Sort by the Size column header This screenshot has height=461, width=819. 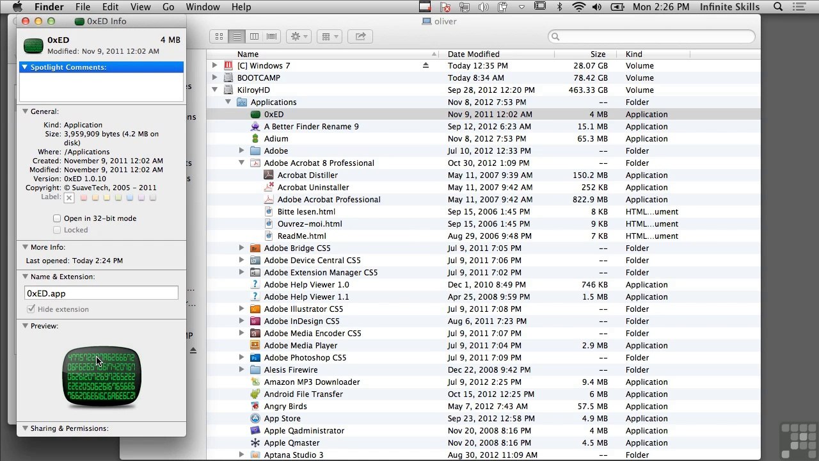point(586,54)
